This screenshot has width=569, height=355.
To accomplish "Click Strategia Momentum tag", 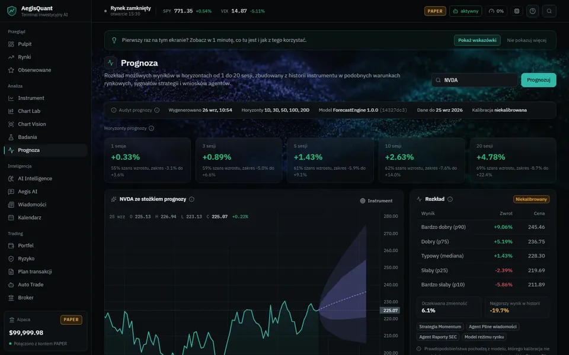I will point(440,327).
